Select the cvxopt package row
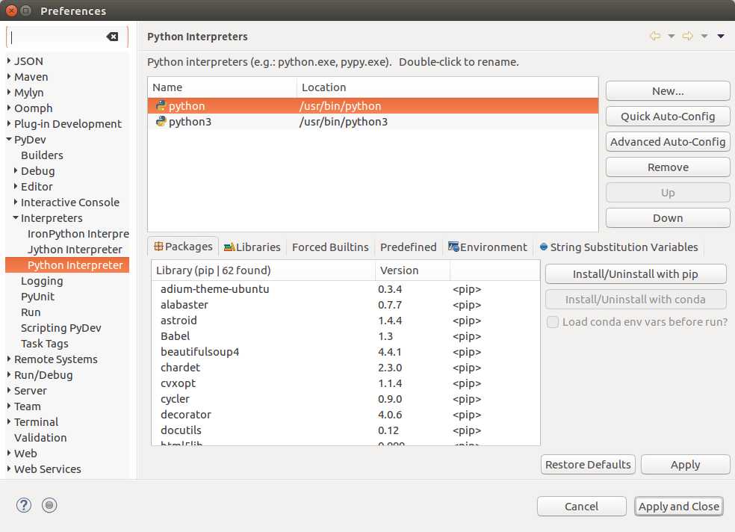Screen dimensions: 735x532 346,383
